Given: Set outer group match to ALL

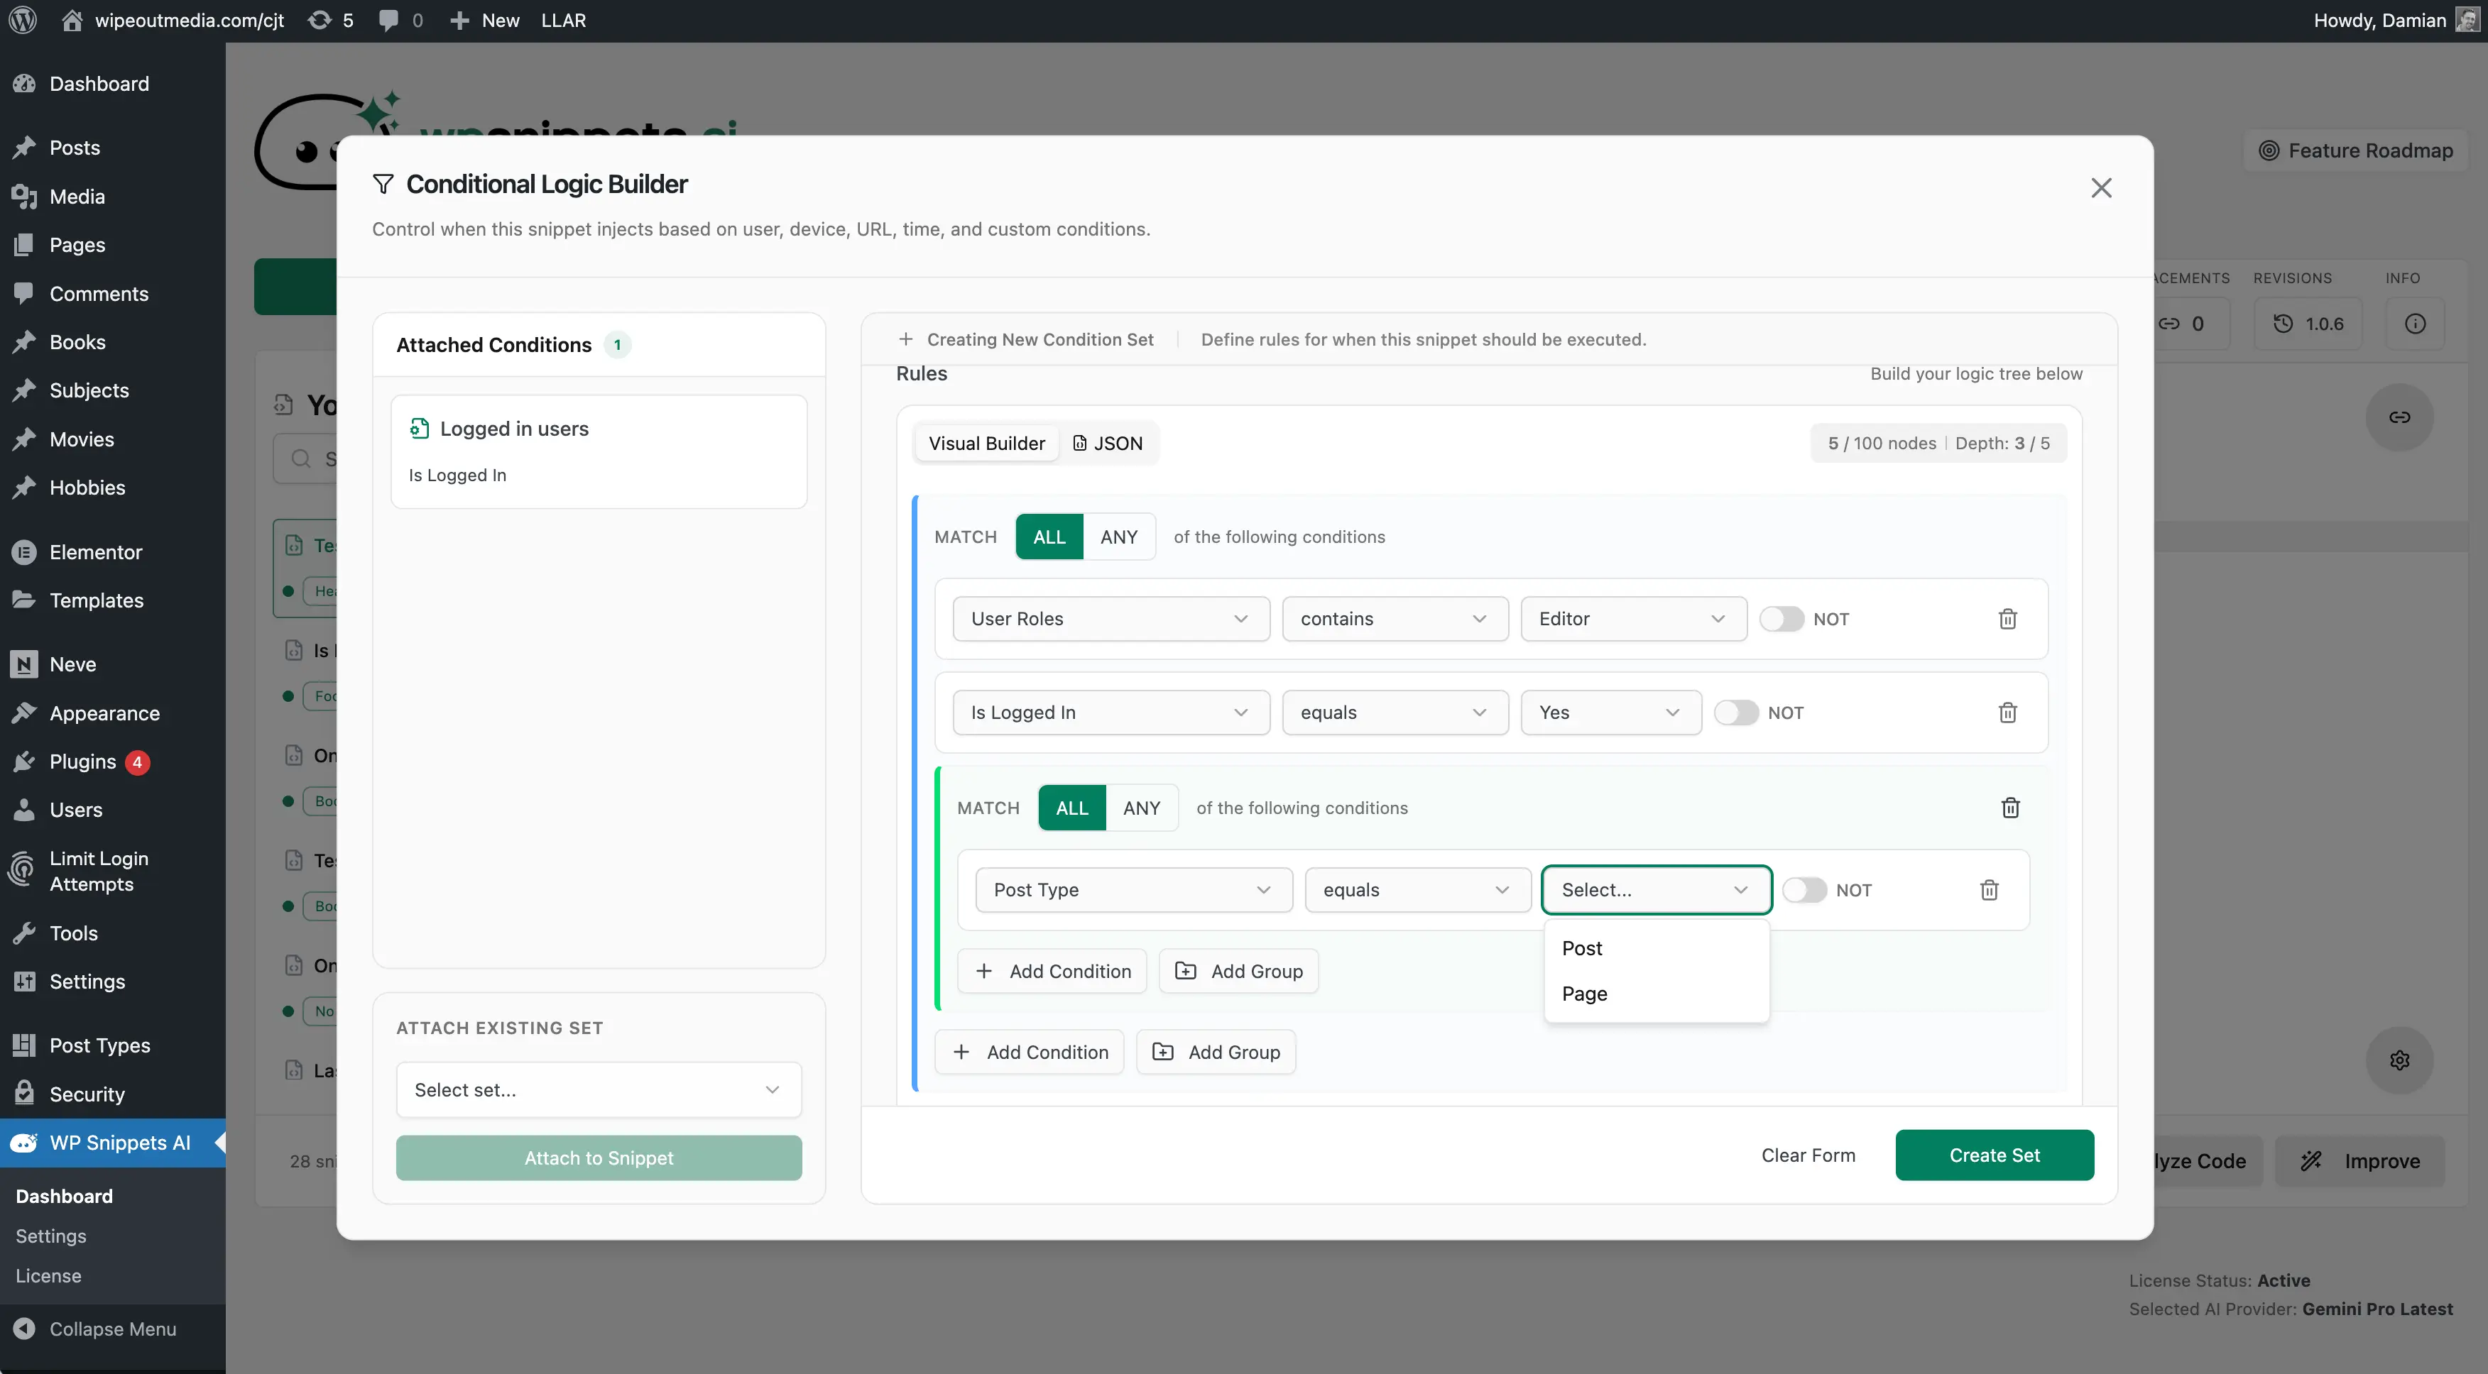Looking at the screenshot, I should [x=1049, y=537].
